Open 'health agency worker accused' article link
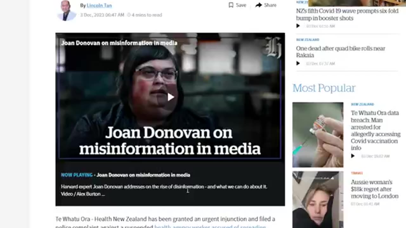406x228 pixels. pos(210,226)
